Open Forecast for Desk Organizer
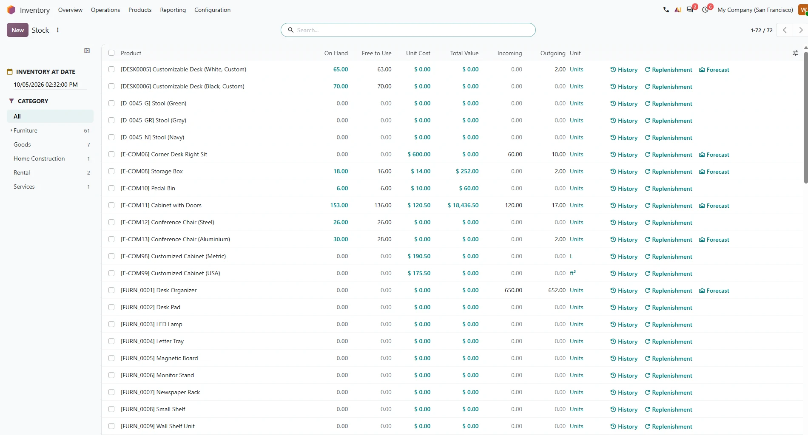Viewport: 808px width, 435px height. [x=714, y=291]
